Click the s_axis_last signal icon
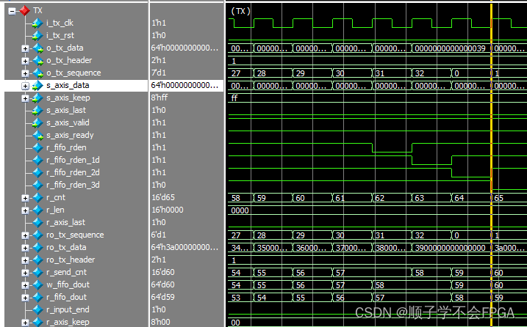 (37, 110)
